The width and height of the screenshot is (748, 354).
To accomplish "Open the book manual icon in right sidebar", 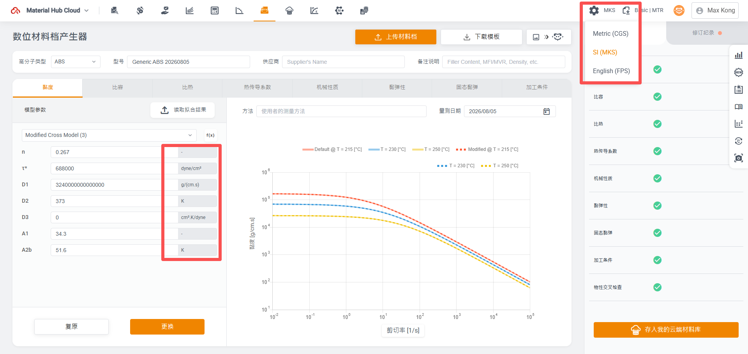I will pos(739,107).
